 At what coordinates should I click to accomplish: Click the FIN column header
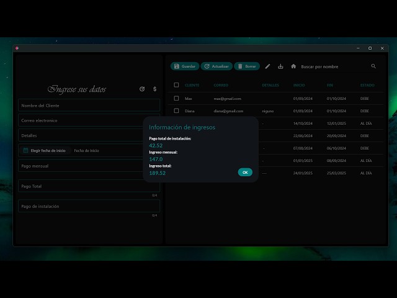tap(329, 85)
